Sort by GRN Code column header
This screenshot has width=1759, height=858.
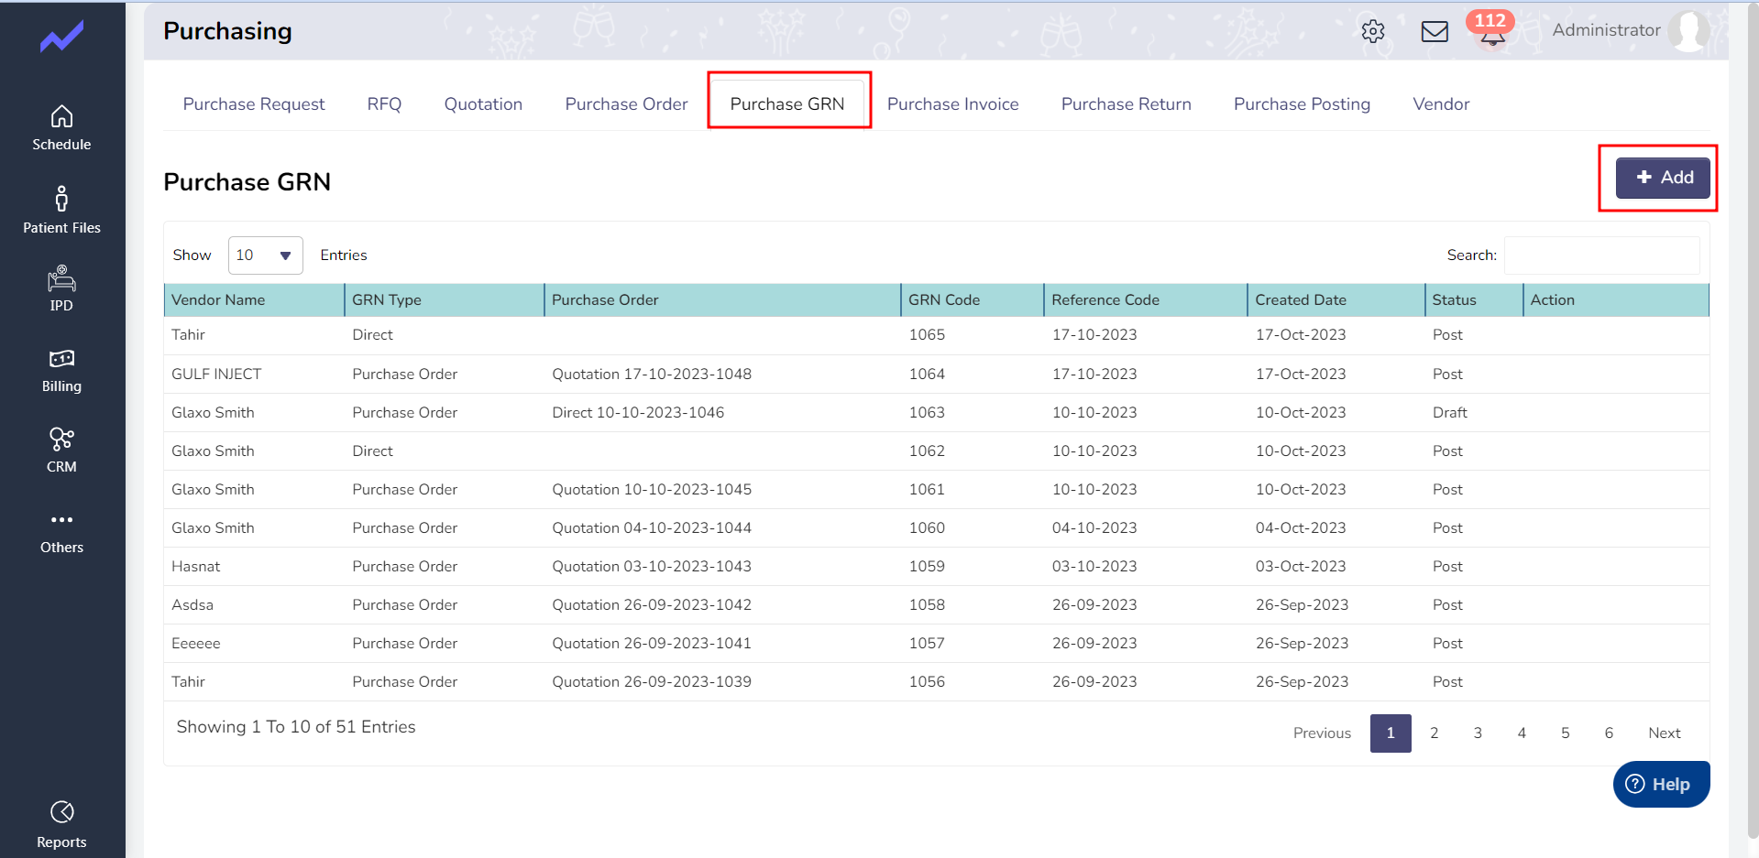pos(972,300)
